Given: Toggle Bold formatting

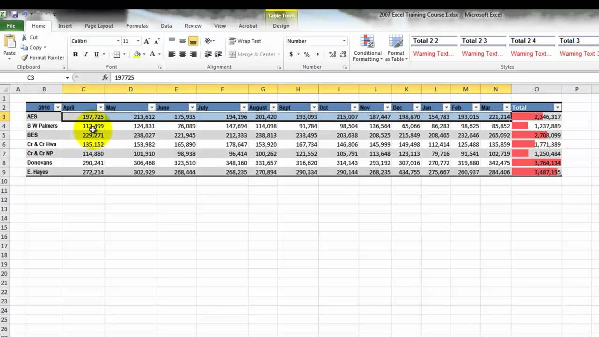Looking at the screenshot, I should click(75, 54).
